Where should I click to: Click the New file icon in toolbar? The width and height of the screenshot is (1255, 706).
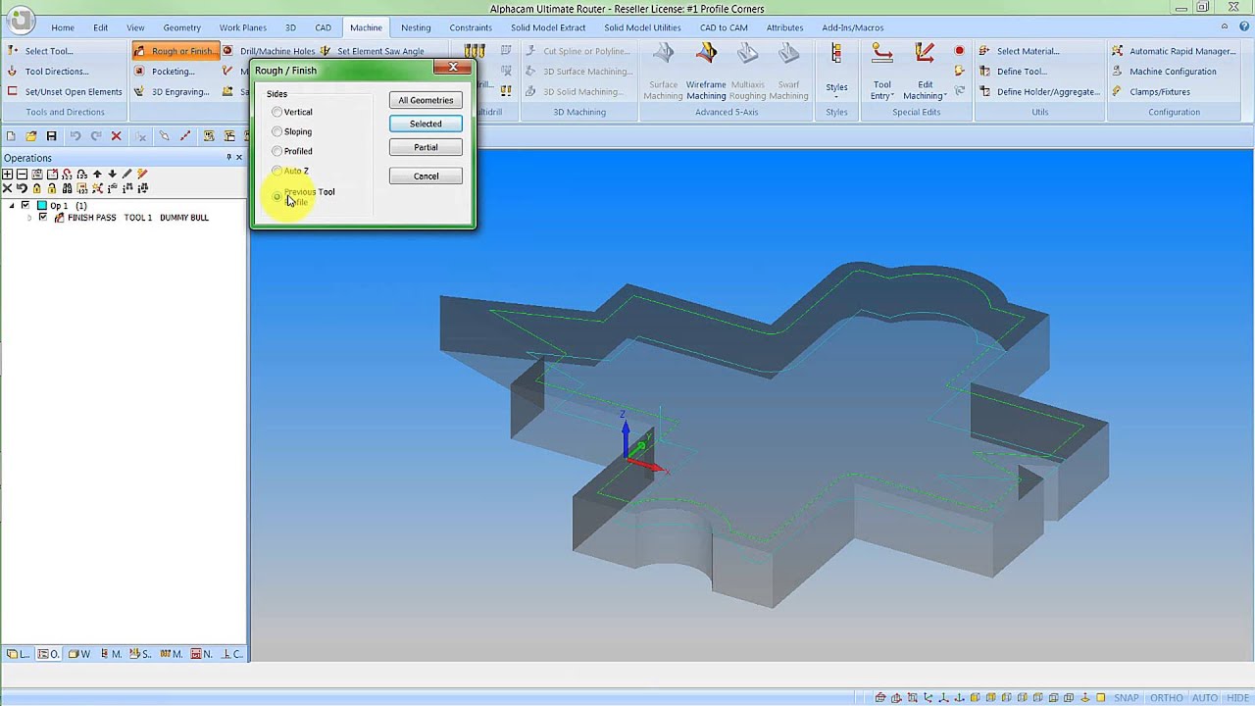click(11, 136)
